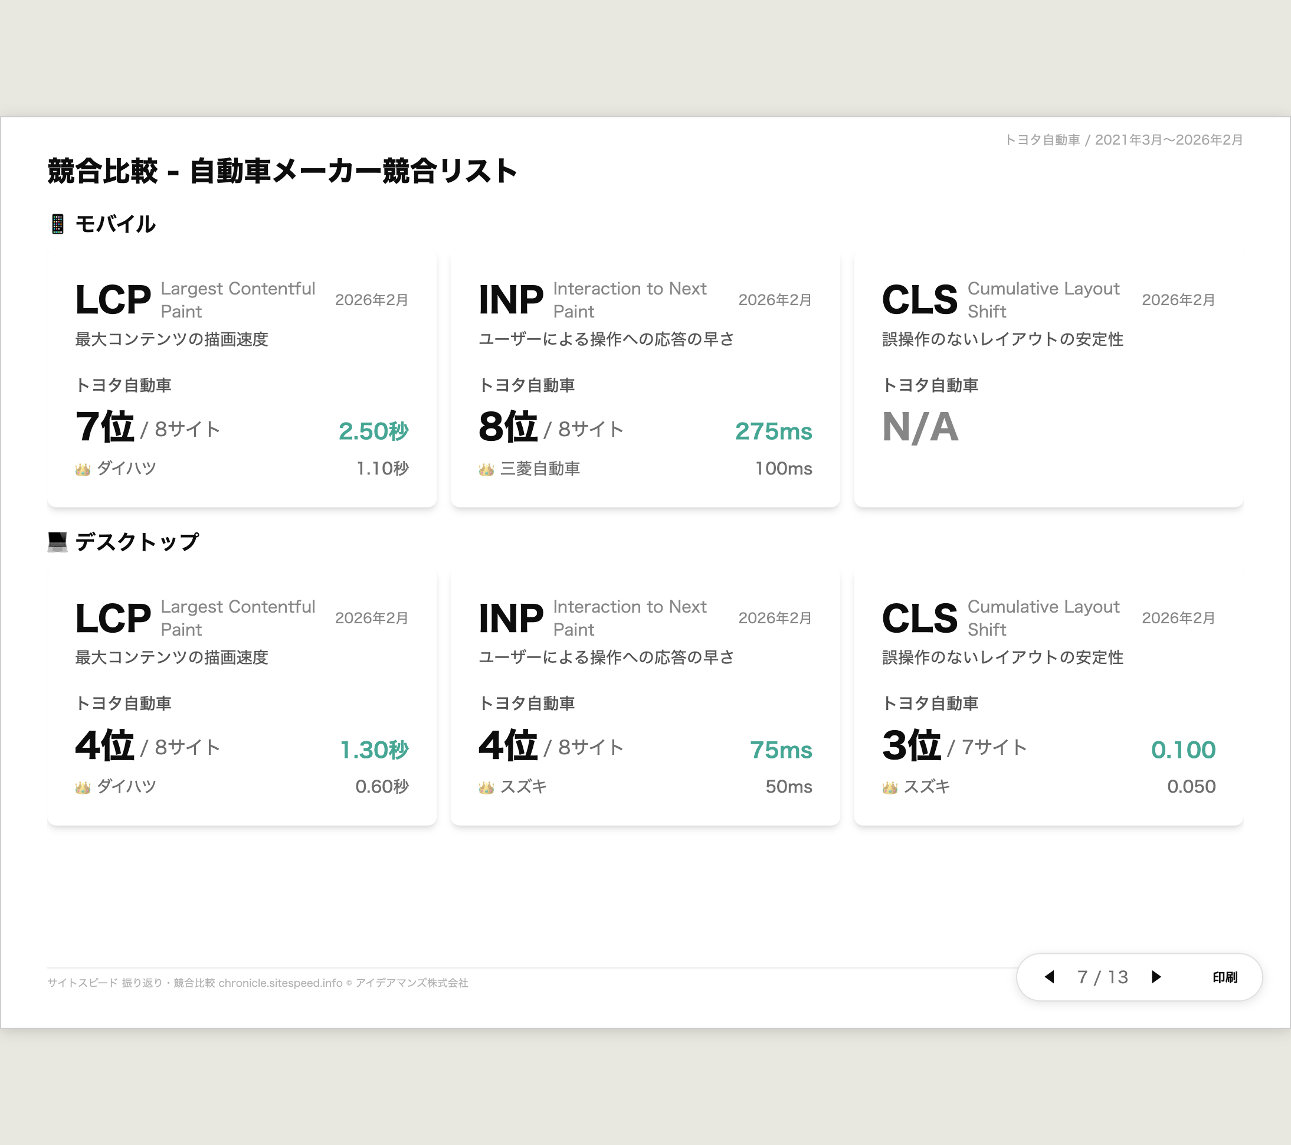Viewport: 1291px width, 1145px height.
Task: Click the footer chronicle.sitespeed.info text
Action: pyautogui.click(x=280, y=983)
